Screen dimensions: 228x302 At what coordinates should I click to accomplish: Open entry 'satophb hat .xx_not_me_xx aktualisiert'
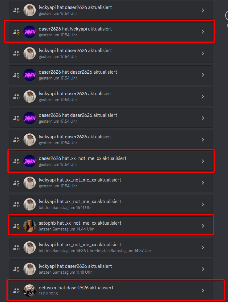click(x=111, y=226)
